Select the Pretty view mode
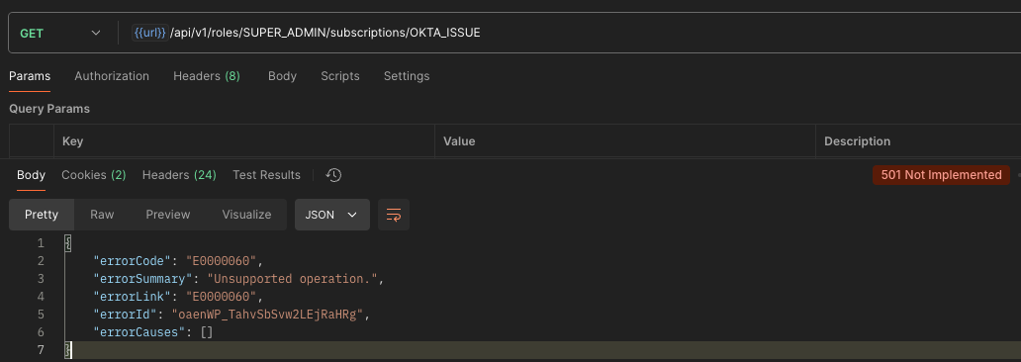1021x362 pixels. click(42, 215)
